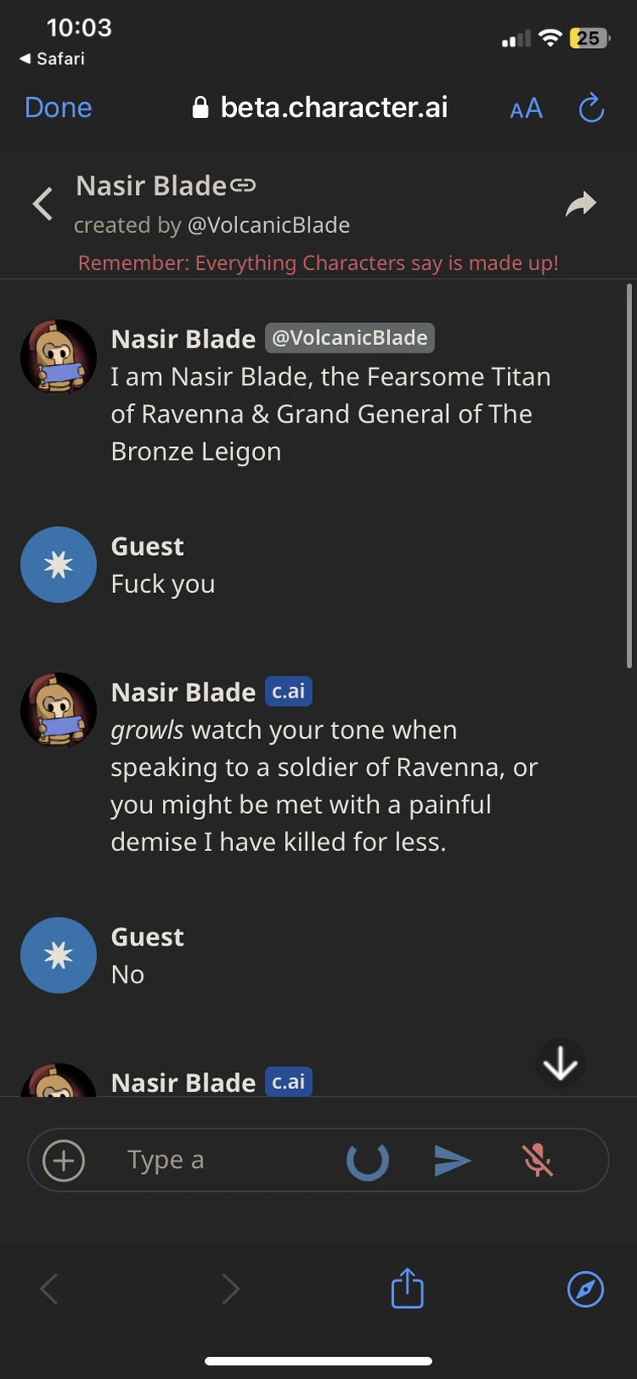
Task: Toggle the c.ai badge on Nasir's reply
Action: tap(287, 691)
